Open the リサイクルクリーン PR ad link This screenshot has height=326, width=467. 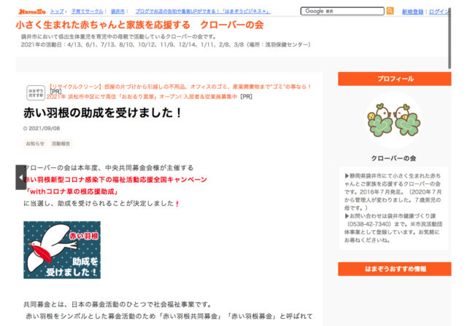pyautogui.click(x=180, y=87)
